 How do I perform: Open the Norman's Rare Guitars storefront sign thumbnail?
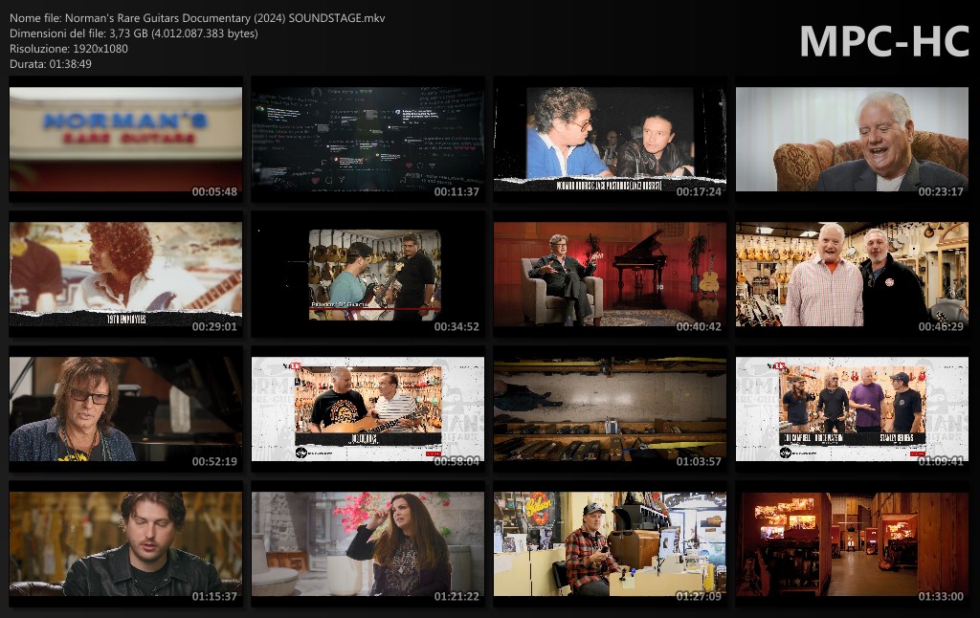[125, 140]
